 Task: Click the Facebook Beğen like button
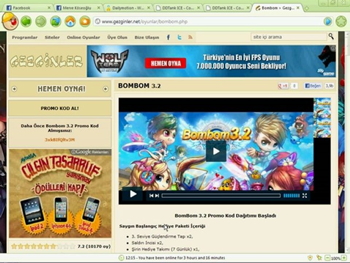click(313, 86)
